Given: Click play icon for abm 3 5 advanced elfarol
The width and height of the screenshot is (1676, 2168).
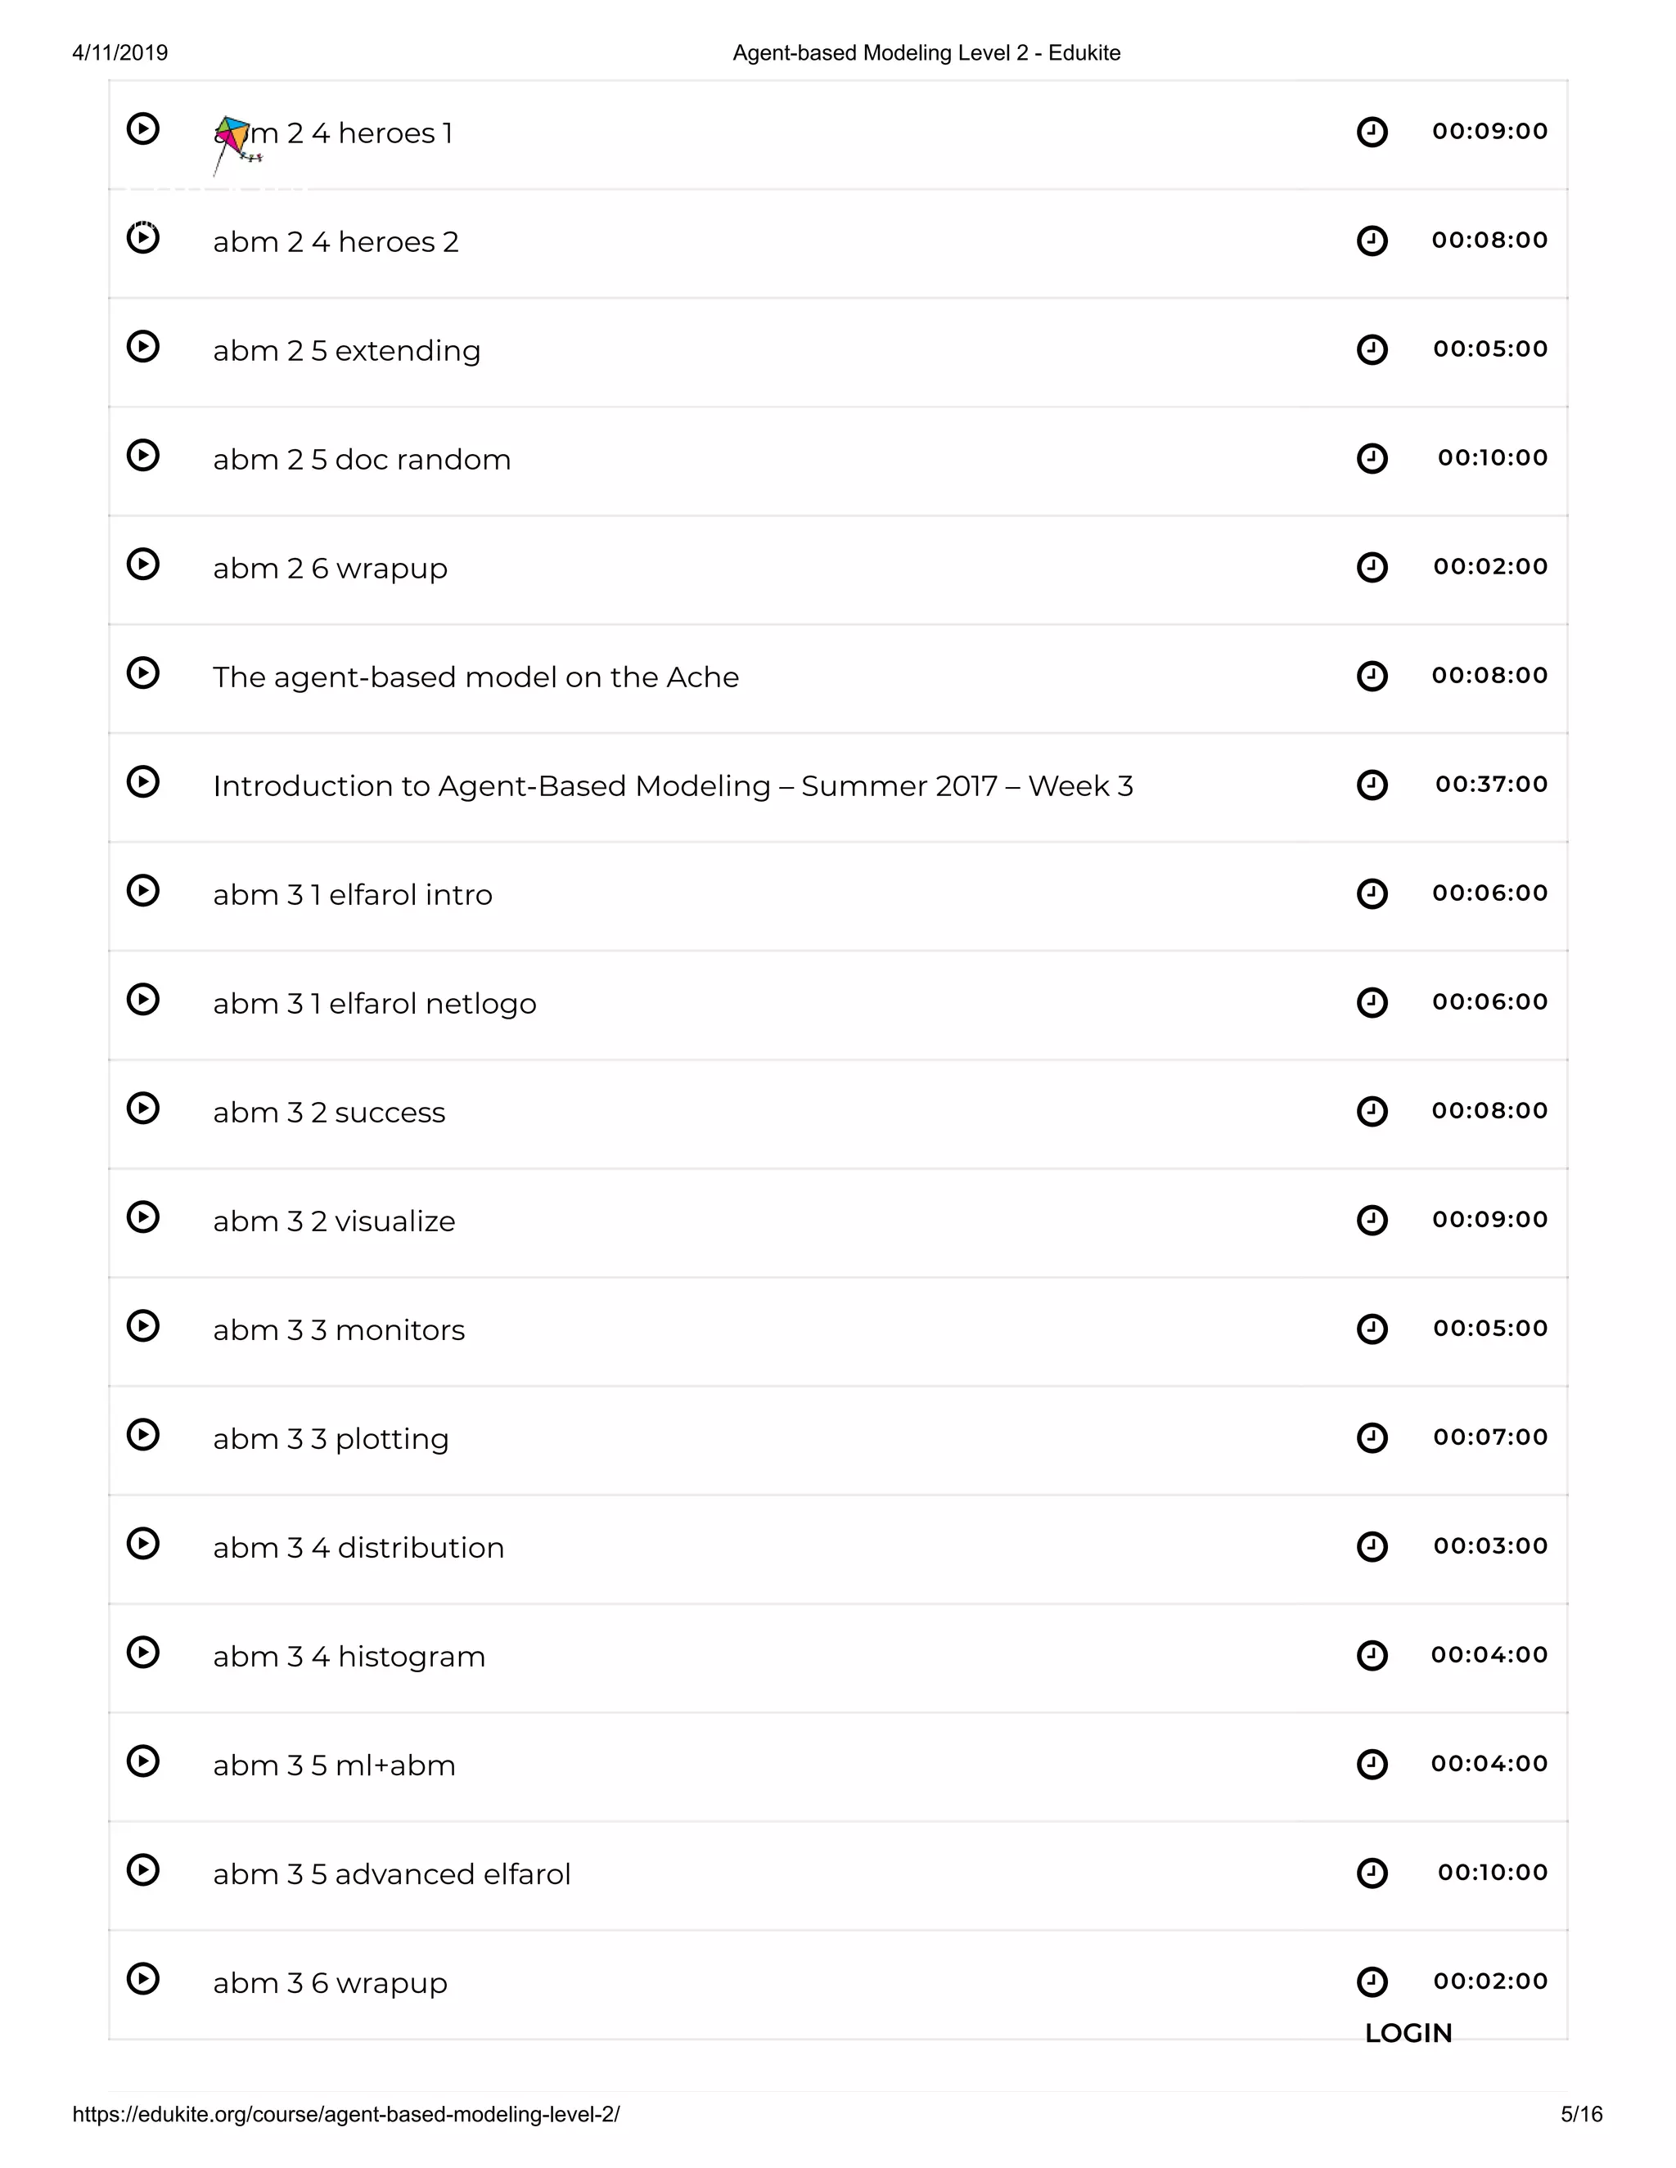Looking at the screenshot, I should [x=143, y=1870].
